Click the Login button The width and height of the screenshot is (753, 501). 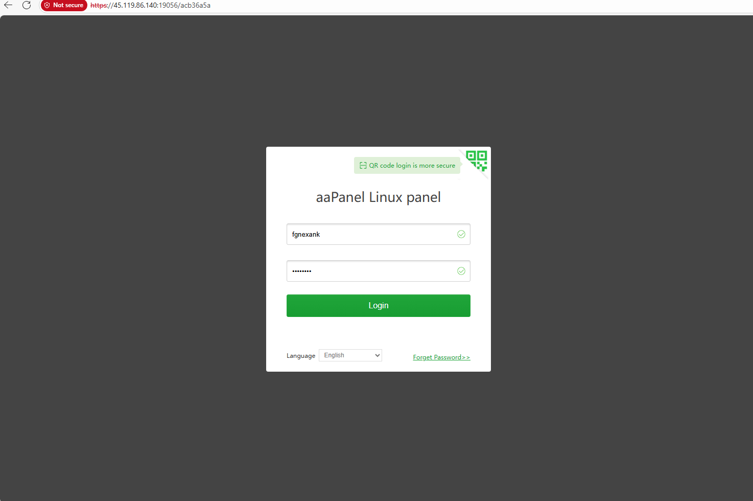click(x=379, y=306)
